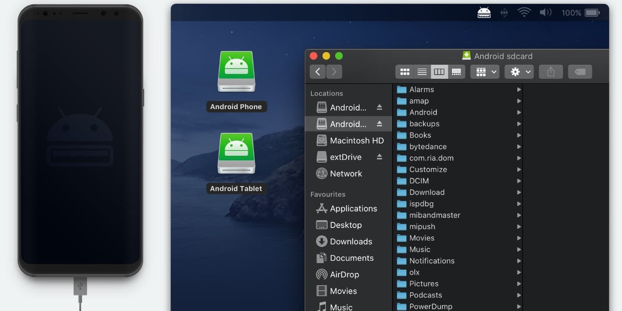Click the volume icon in menu bar
Screen dimensions: 622x311
coord(546,12)
